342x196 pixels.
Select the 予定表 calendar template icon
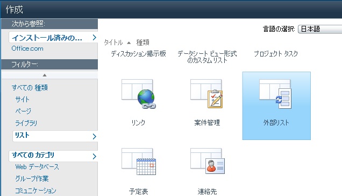pos(139,162)
